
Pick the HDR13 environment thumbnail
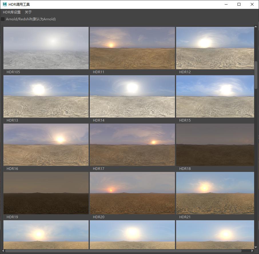46,96
